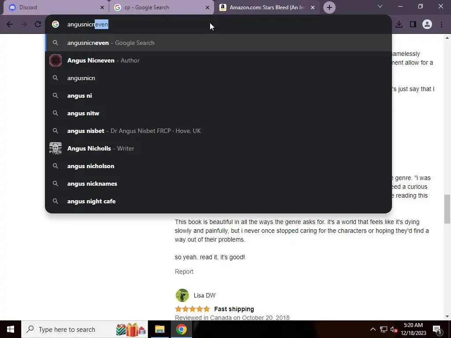This screenshot has height=338, width=451.
Task: Select the Amazon.com Stars Bleed tab
Action: [x=266, y=7]
